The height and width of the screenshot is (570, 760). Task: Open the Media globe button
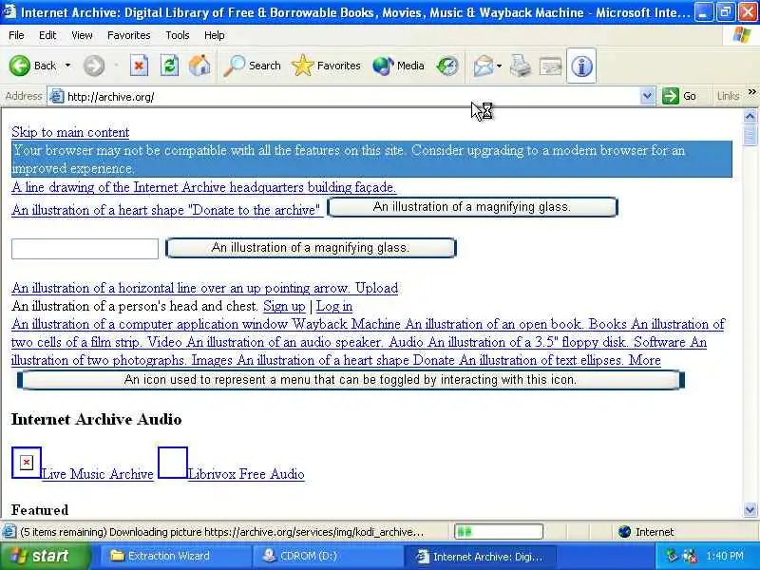pyautogui.click(x=398, y=66)
